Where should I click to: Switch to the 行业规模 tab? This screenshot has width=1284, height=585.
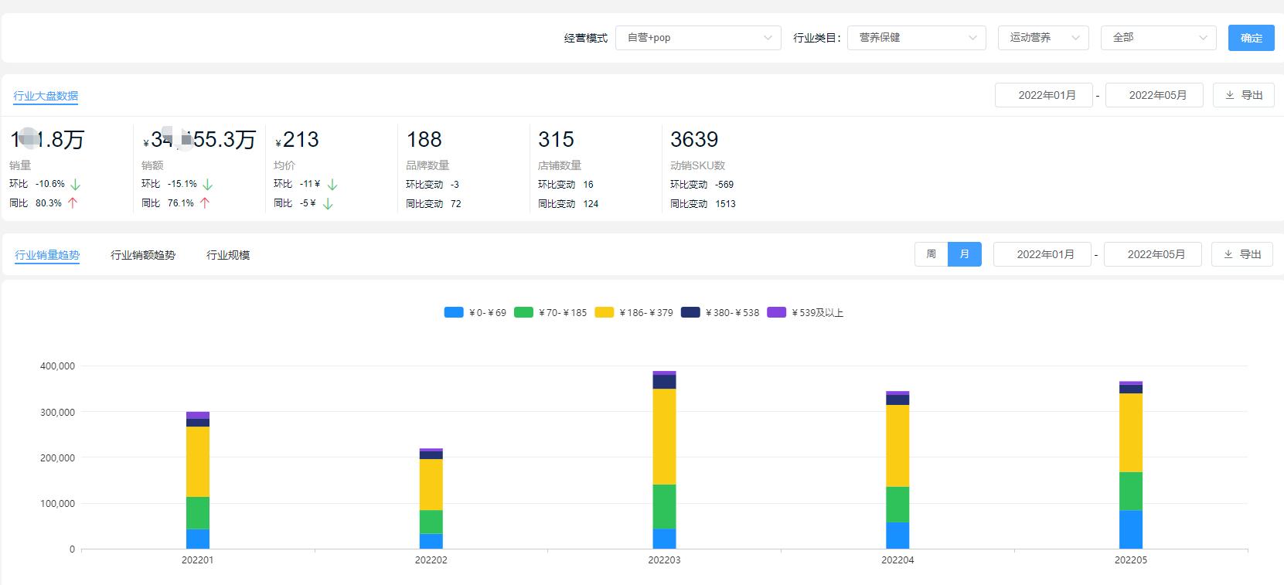tap(228, 255)
